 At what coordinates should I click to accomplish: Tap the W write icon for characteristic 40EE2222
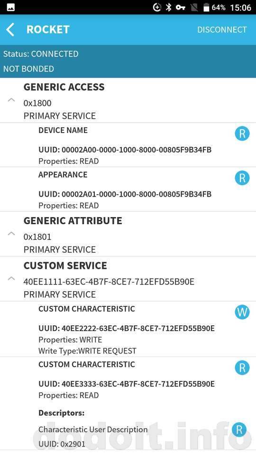point(242,312)
